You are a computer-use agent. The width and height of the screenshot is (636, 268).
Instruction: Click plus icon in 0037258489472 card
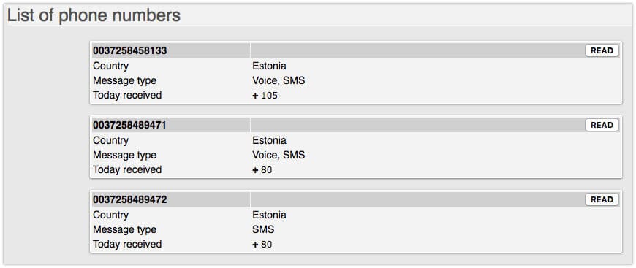pyautogui.click(x=255, y=245)
